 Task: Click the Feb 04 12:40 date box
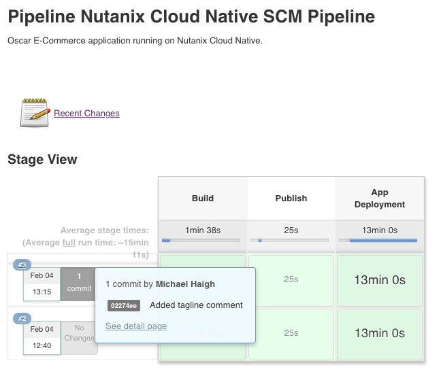pos(42,338)
